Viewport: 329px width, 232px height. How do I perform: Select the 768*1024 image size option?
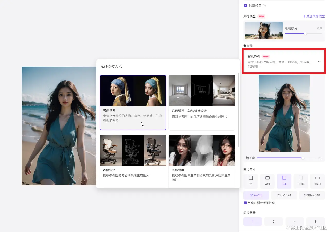tap(284, 195)
